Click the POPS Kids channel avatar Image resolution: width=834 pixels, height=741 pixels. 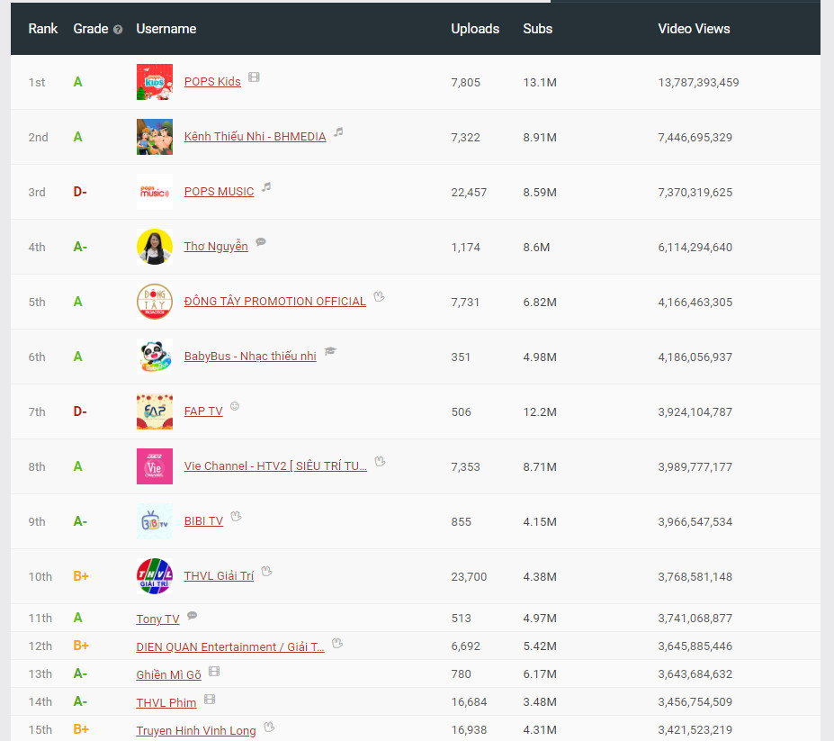155,82
